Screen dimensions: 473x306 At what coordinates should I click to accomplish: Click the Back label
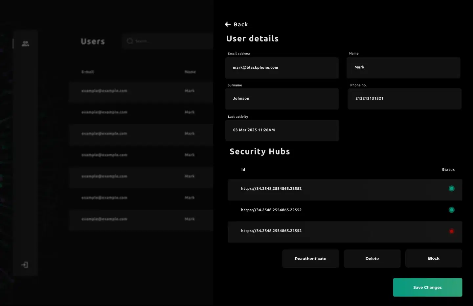tap(241, 24)
